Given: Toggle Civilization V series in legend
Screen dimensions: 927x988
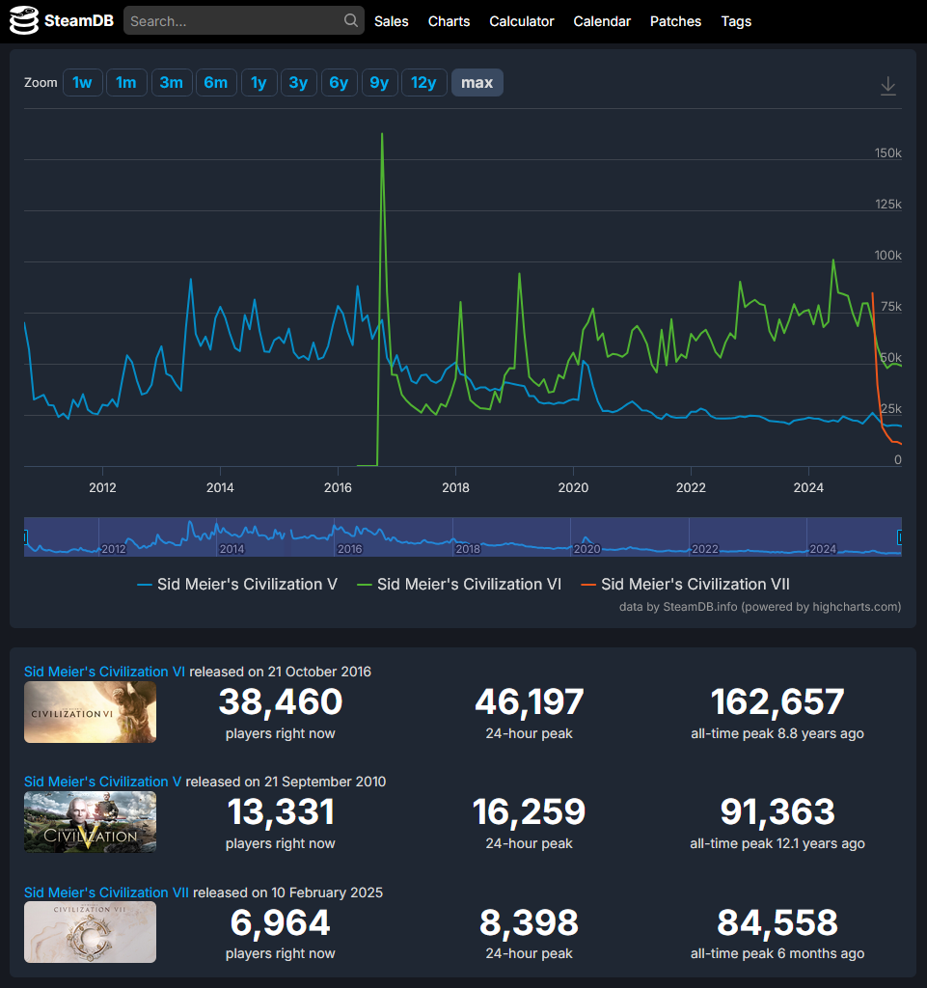Looking at the screenshot, I should tap(237, 584).
